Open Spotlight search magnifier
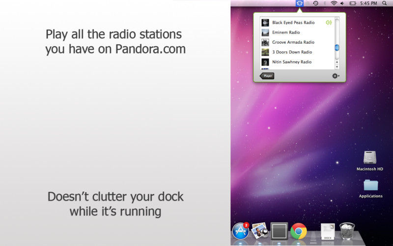Viewport: 393px width, 246px height. (384, 3)
